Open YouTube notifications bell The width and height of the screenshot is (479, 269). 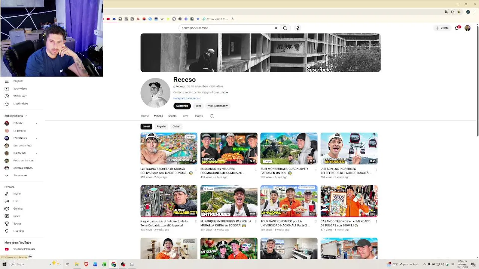coord(457,28)
